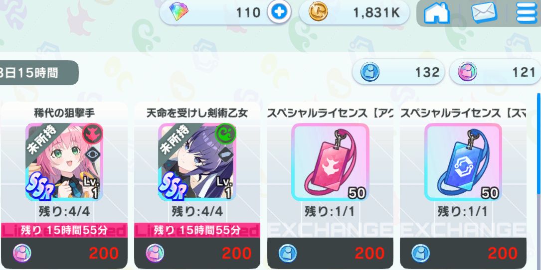Select the purple-haired SSR swordswoman card
The height and width of the screenshot is (270, 541).
[197, 162]
